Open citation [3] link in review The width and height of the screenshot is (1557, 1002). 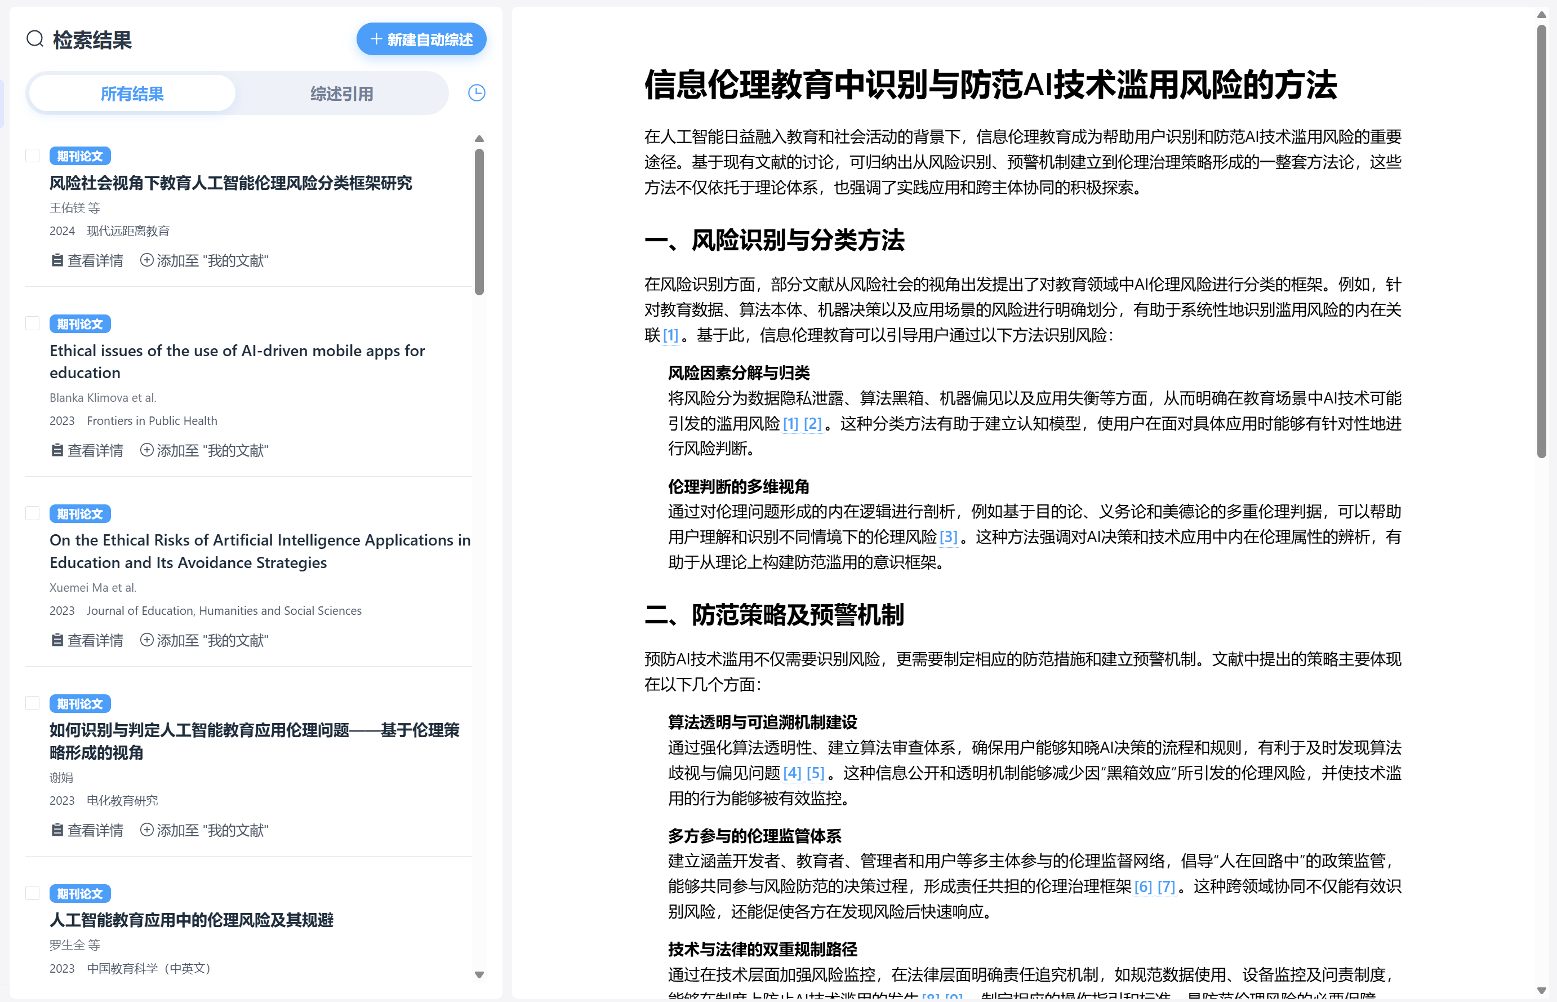coord(948,537)
